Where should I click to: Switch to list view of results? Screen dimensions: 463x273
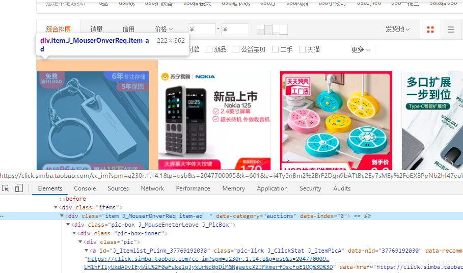tap(451, 29)
